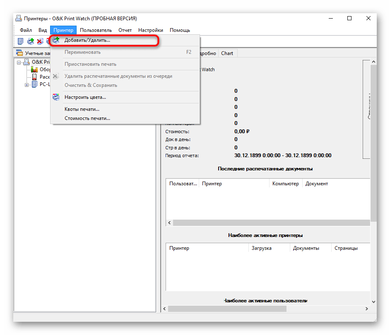Select the O&K Pri… root tree node

click(37, 62)
